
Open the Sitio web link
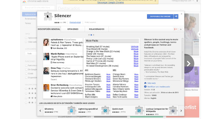[x=151, y=83]
